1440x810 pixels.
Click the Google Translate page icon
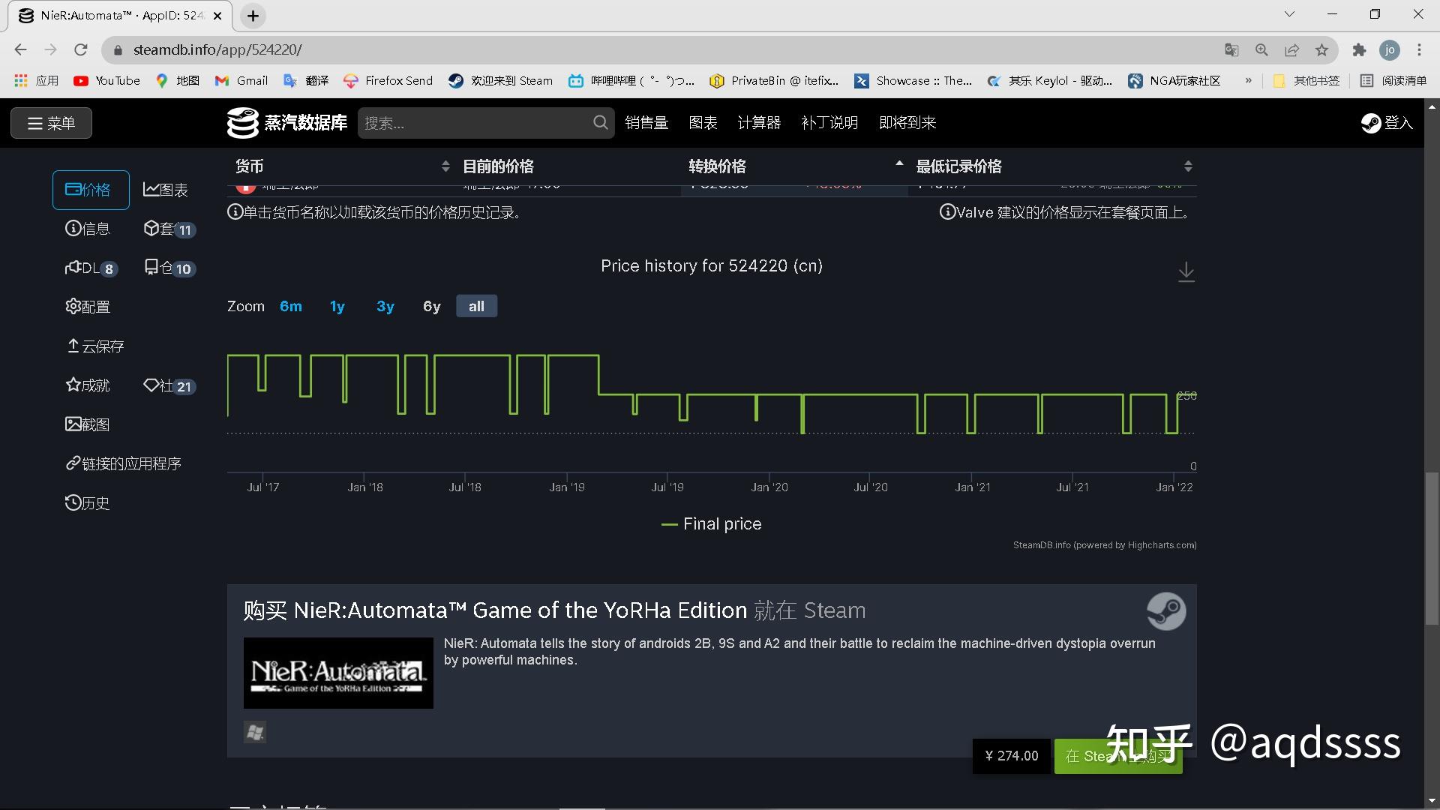1231,50
